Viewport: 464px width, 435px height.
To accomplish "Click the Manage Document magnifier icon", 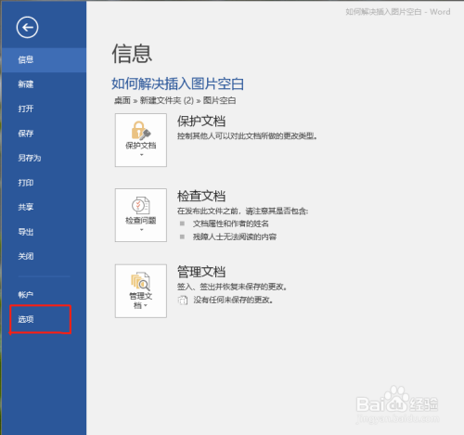I will click(140, 281).
